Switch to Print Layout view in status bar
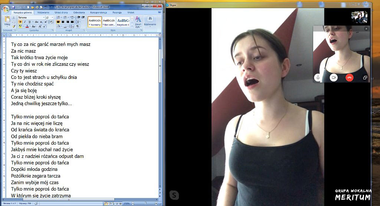Screen dimensions: 380x206 (106, 203)
